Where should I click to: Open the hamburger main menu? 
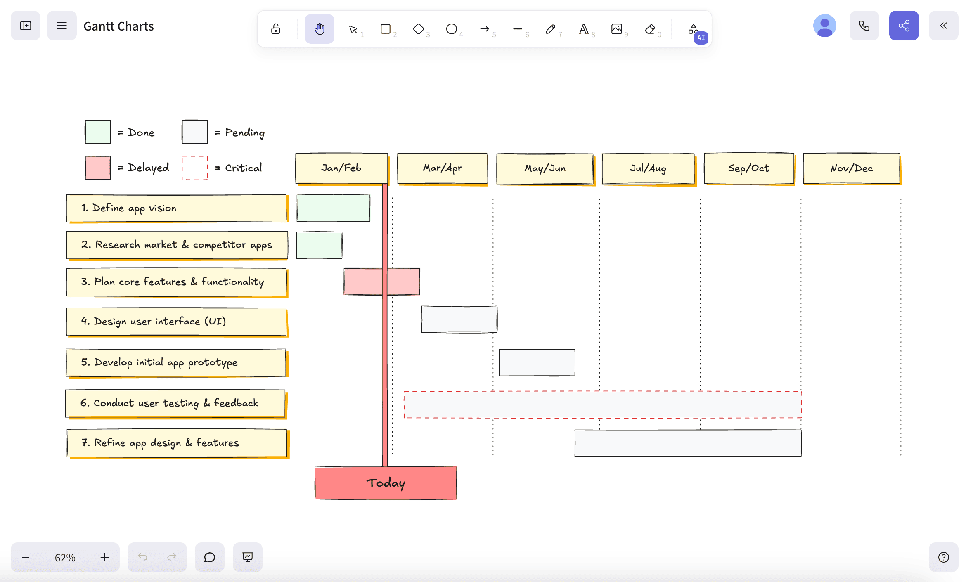(62, 25)
